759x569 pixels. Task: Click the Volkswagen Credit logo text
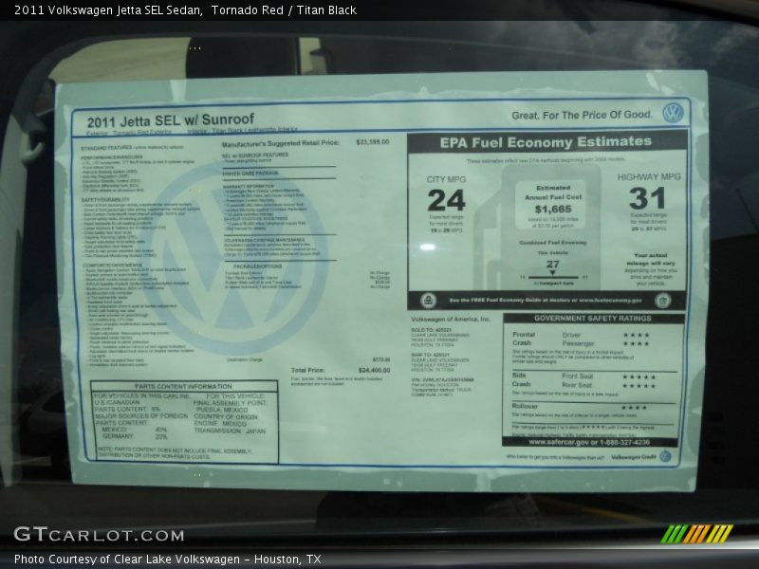tap(633, 457)
